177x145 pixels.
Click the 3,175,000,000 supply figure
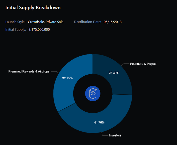click(x=39, y=29)
